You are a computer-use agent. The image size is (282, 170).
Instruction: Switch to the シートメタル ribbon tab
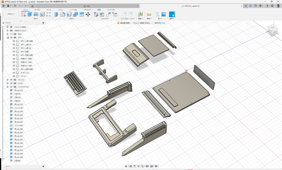click(73, 10)
